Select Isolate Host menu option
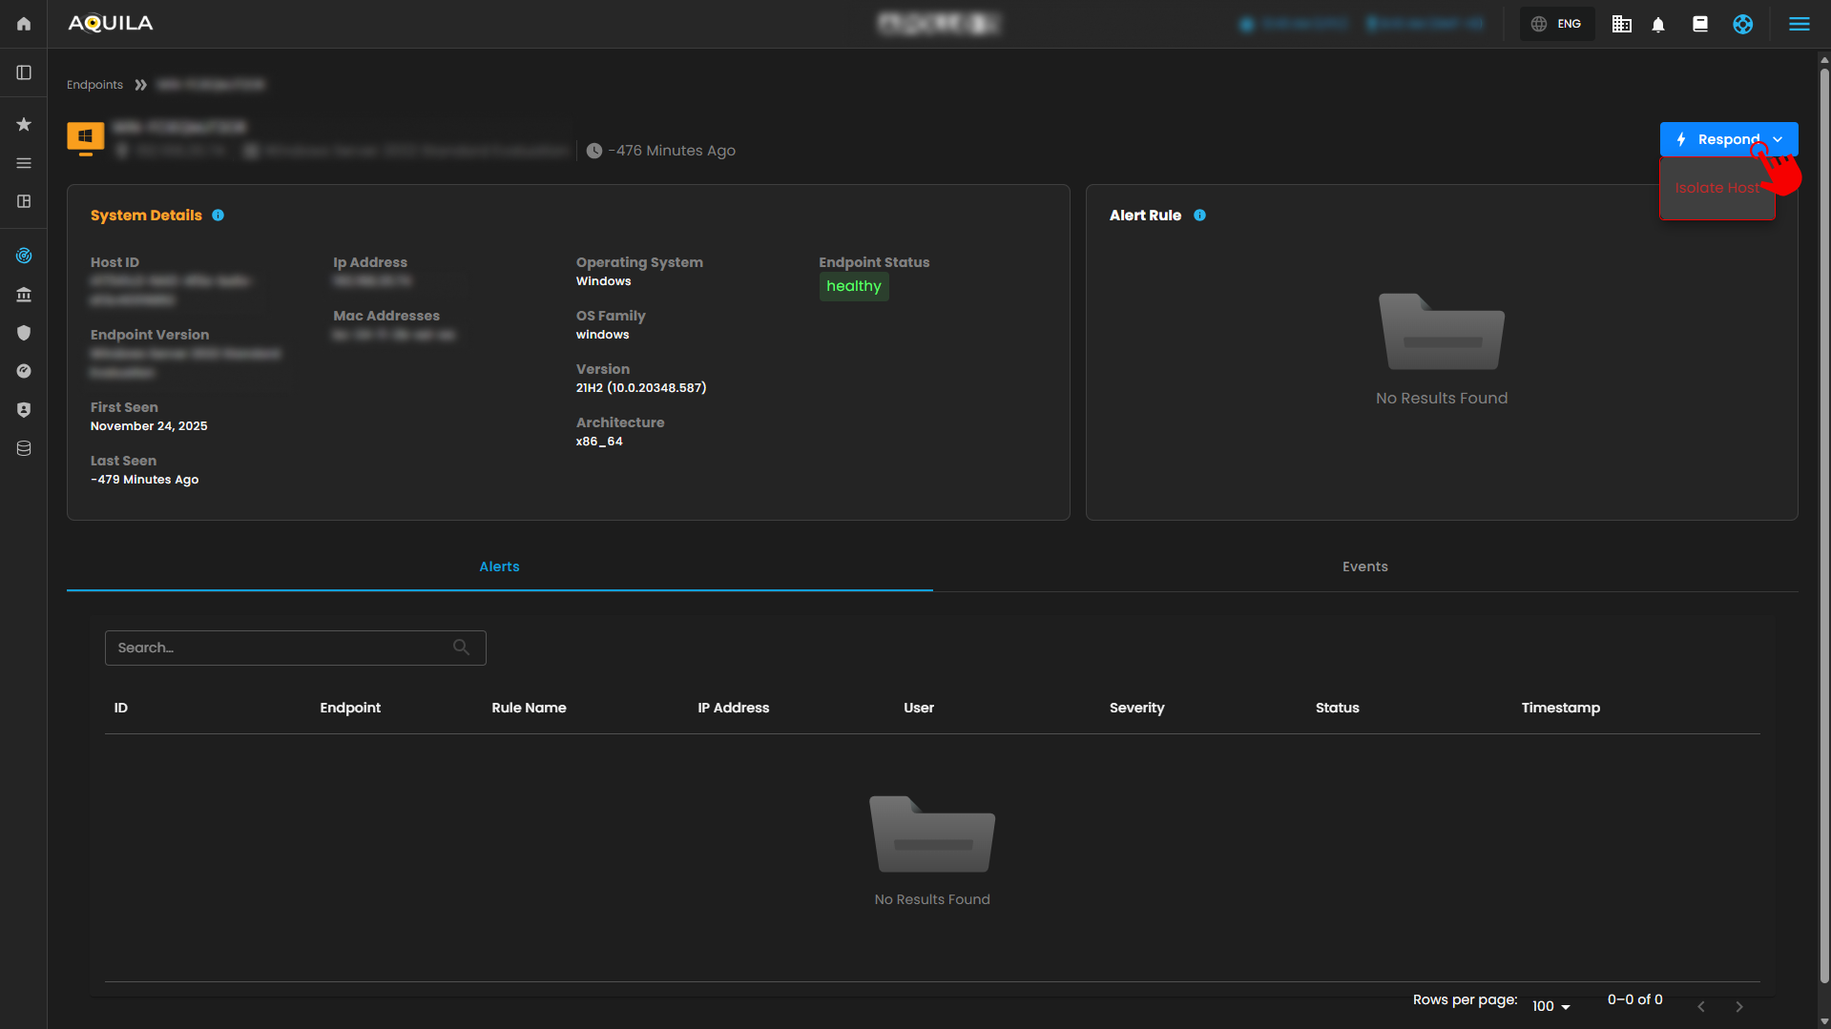The image size is (1831, 1029). point(1717,188)
